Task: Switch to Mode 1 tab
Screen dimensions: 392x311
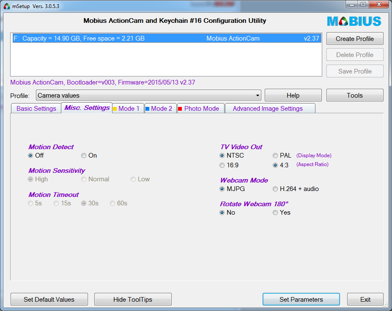Action: coord(128,109)
